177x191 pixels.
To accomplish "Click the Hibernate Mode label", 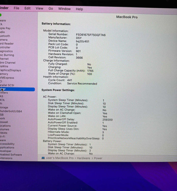I will coord(59,132).
